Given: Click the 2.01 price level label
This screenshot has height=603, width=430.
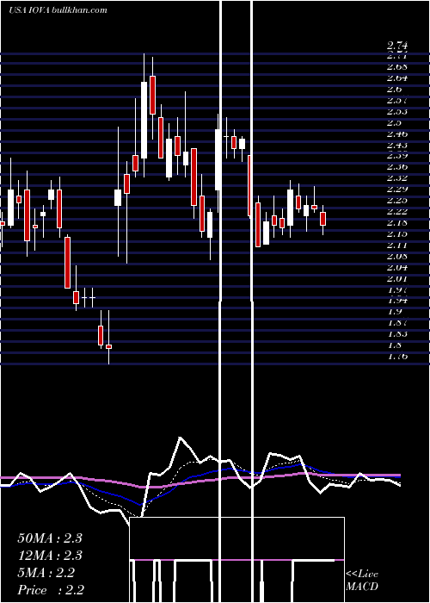Looking at the screenshot, I should coord(397,278).
